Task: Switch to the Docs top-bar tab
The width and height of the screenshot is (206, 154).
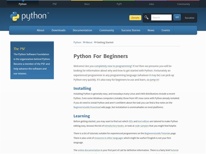Action: coord(87,4)
